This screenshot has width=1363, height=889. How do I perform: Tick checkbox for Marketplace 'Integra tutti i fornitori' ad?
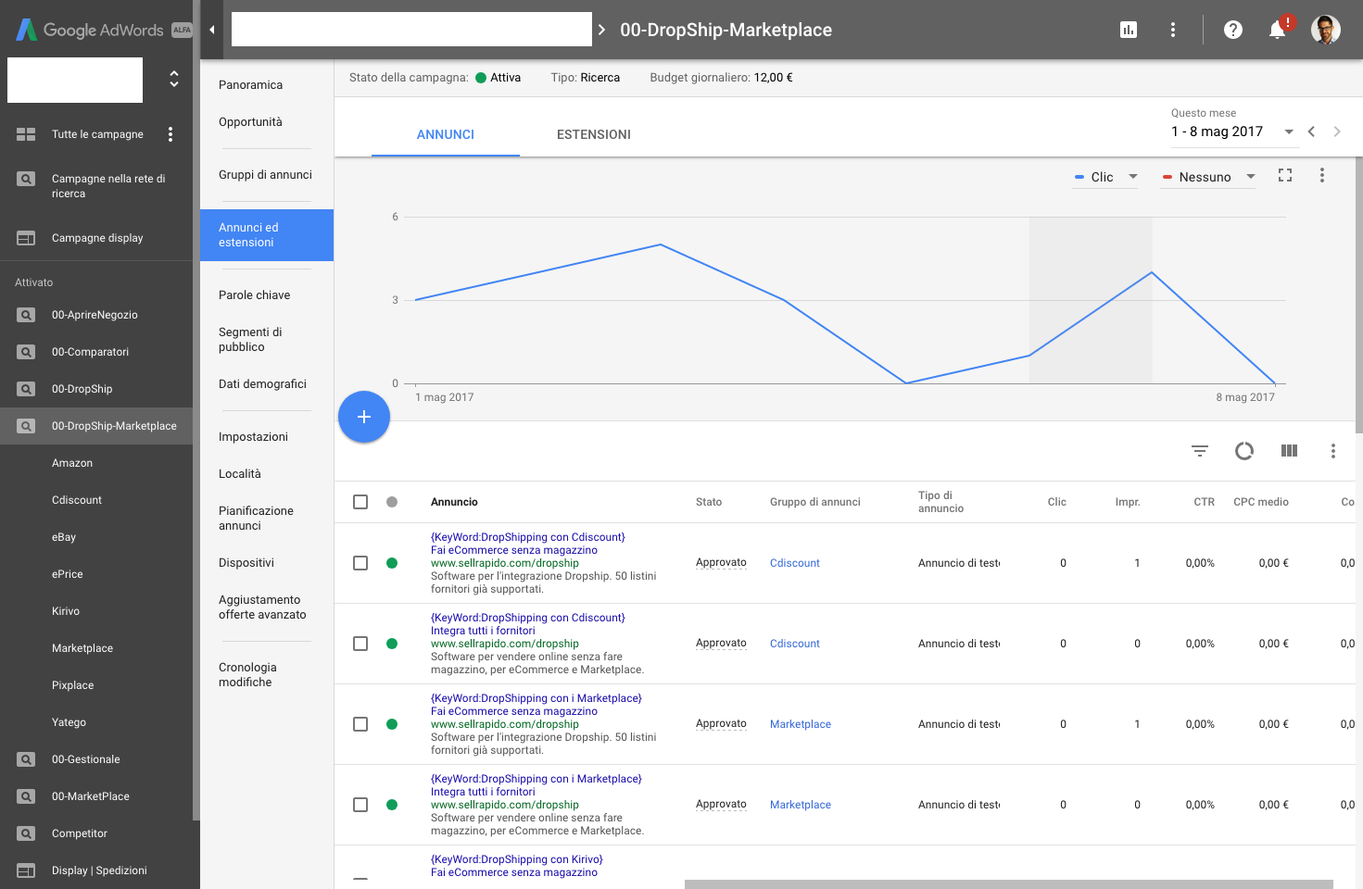tap(360, 805)
